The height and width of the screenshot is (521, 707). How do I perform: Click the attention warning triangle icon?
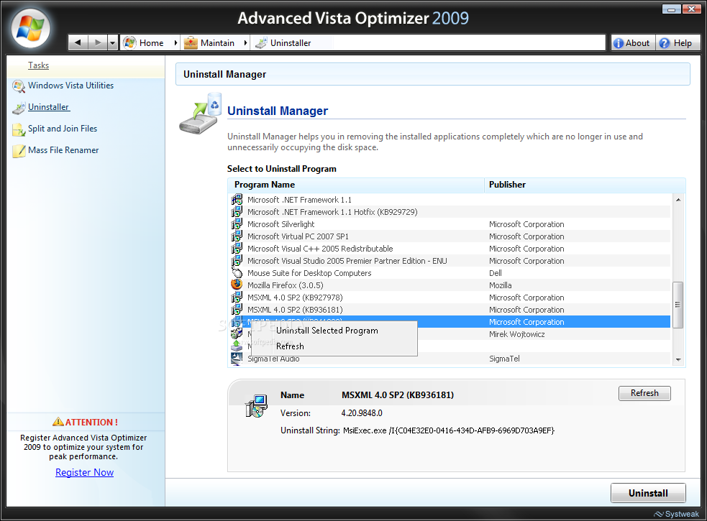click(x=58, y=422)
